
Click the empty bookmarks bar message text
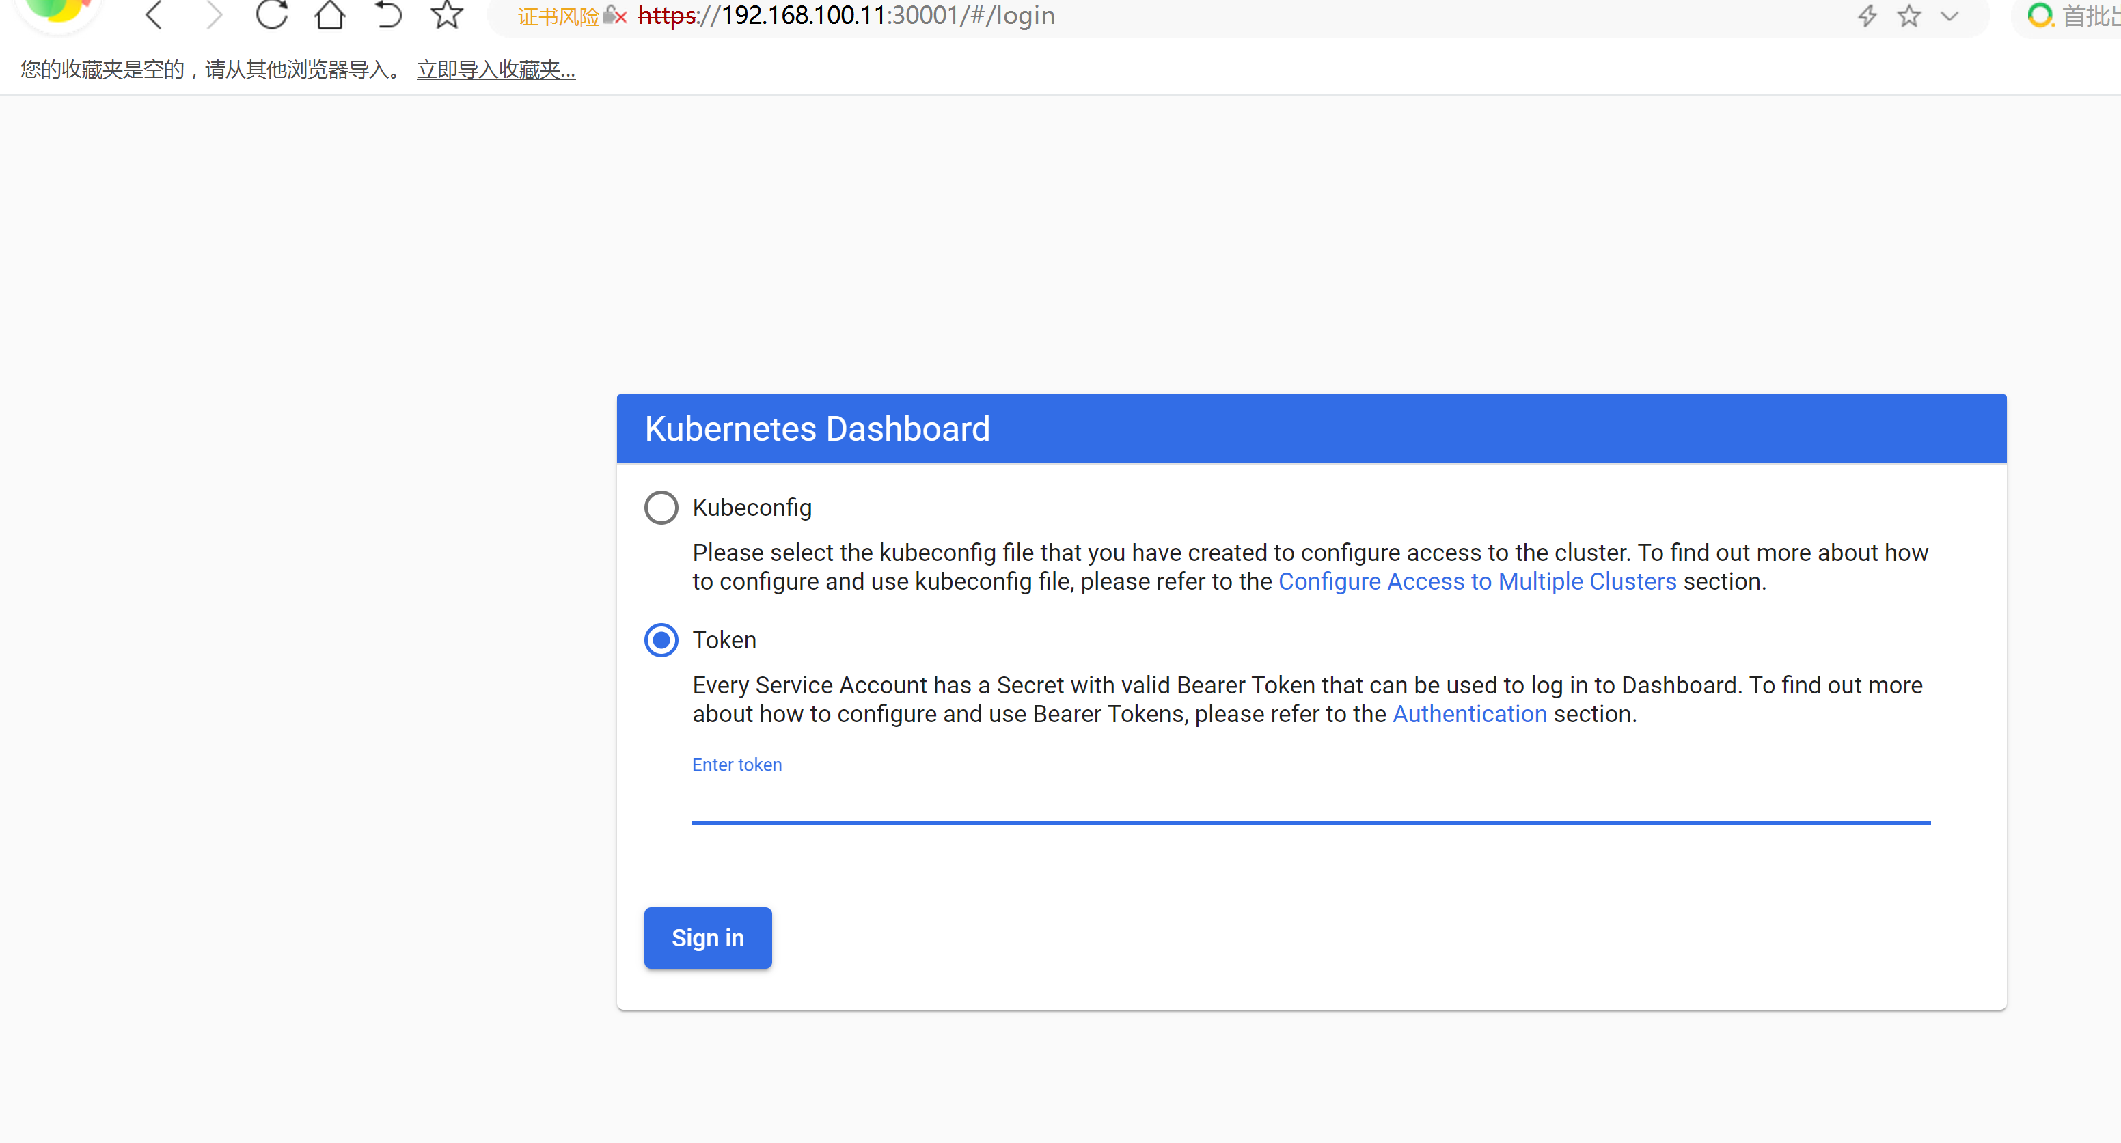point(210,70)
